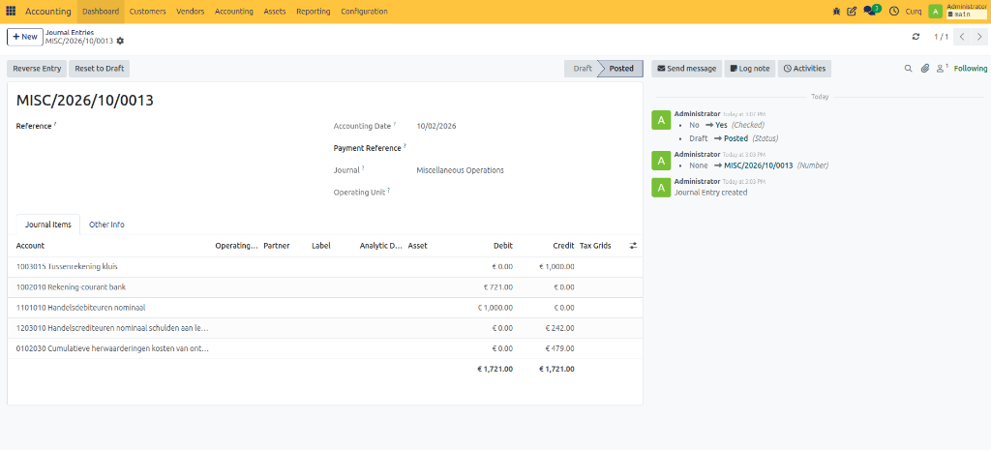This screenshot has width=991, height=450.
Task: Go to Dashboard menu
Action: [x=101, y=12]
